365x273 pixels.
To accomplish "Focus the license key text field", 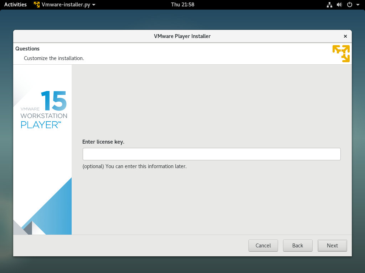I will point(212,154).
